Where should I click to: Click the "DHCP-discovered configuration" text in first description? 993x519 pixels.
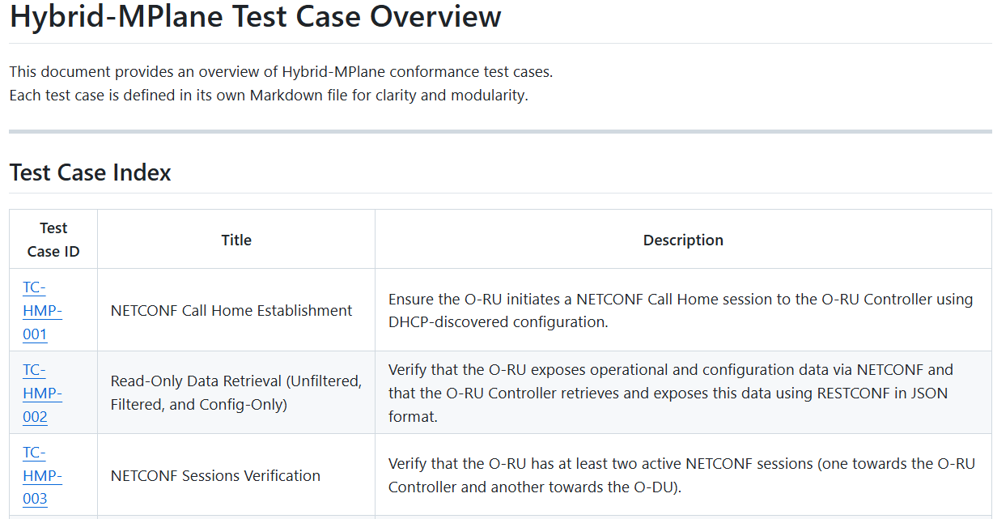click(x=495, y=322)
